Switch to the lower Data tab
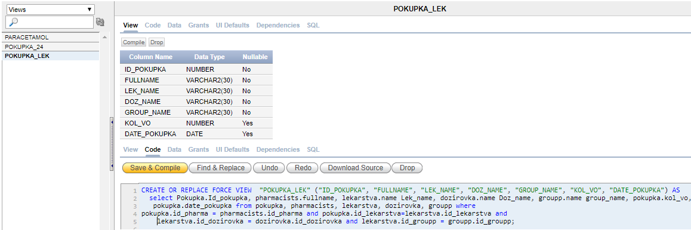Screen dimensions: 691x230 tap(174, 150)
